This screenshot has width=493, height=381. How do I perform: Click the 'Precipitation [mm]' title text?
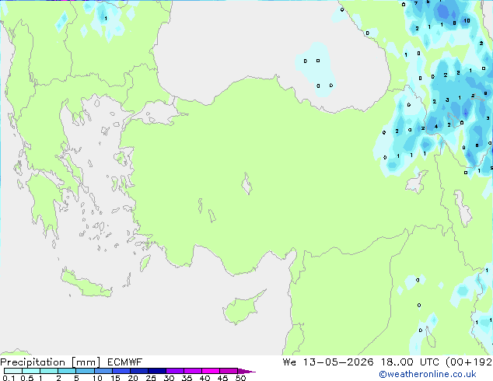51,362
